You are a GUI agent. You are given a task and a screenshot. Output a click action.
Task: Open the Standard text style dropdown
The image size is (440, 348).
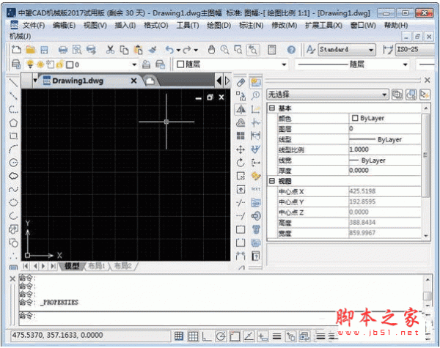coord(371,50)
